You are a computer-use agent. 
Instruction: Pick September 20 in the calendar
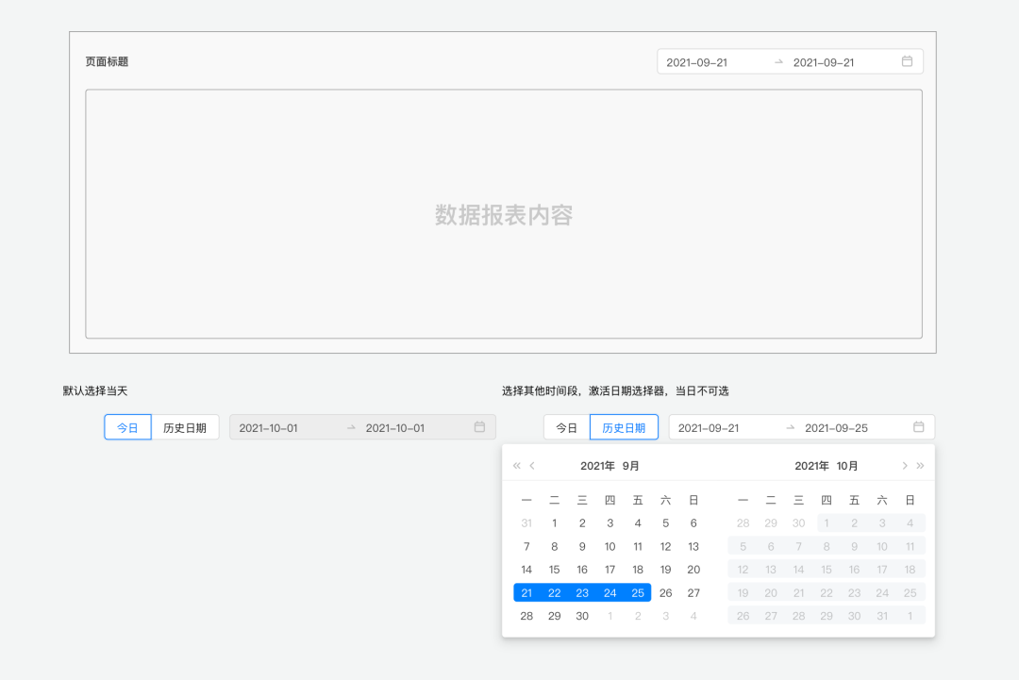(693, 570)
